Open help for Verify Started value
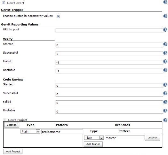The height and width of the screenshot is (155, 168). [x=165, y=44]
